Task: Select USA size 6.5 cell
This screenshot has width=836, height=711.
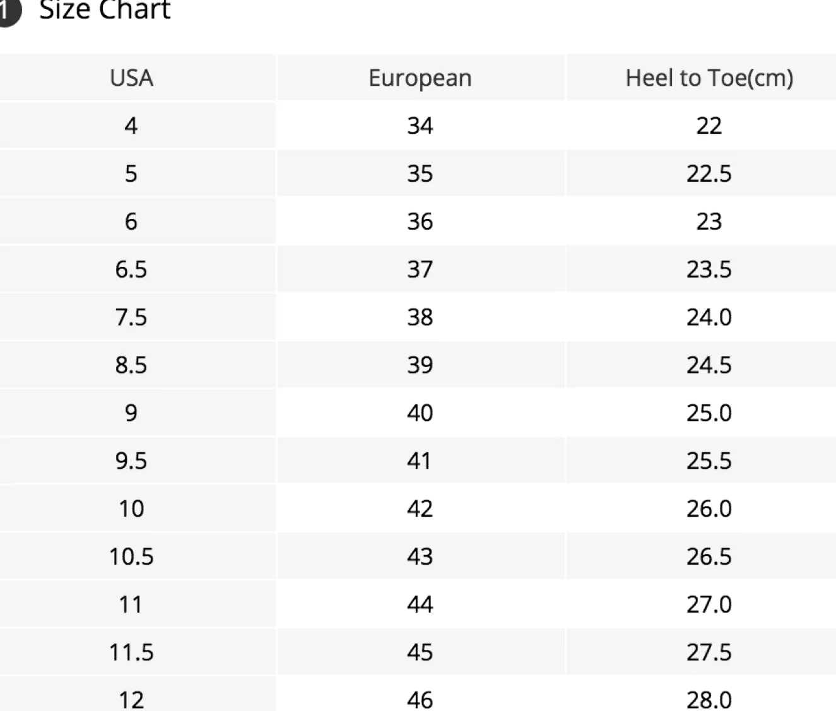Action: point(131,269)
